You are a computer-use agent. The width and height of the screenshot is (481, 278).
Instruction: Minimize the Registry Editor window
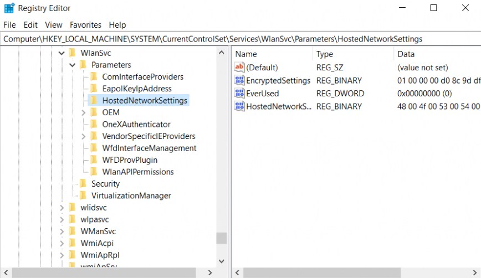pos(402,8)
